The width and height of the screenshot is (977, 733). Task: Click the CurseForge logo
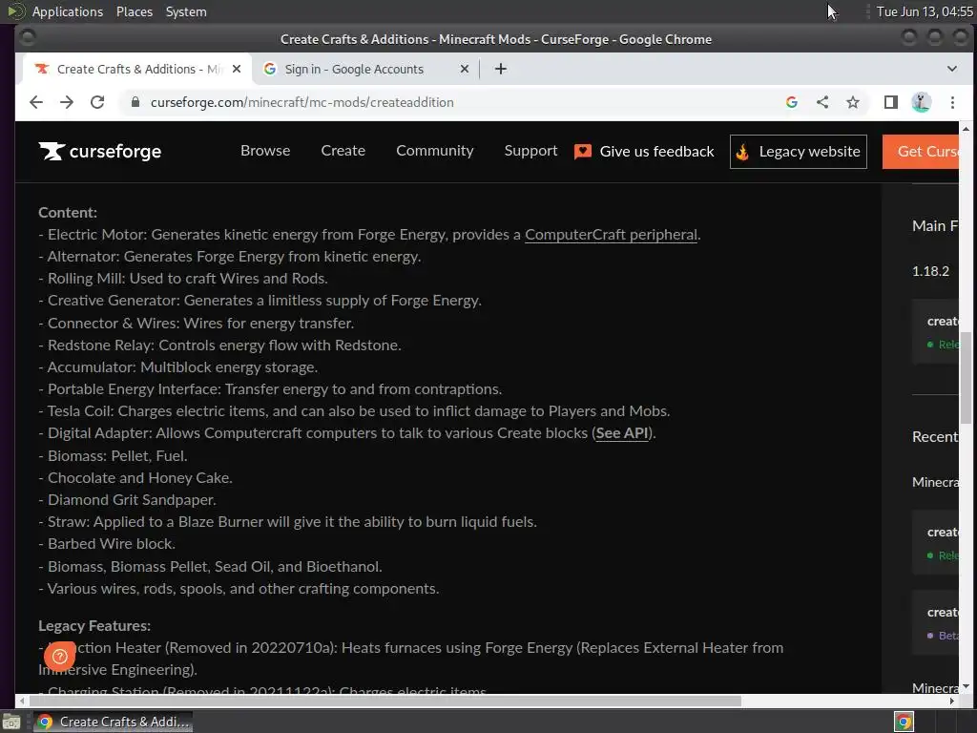[99, 151]
